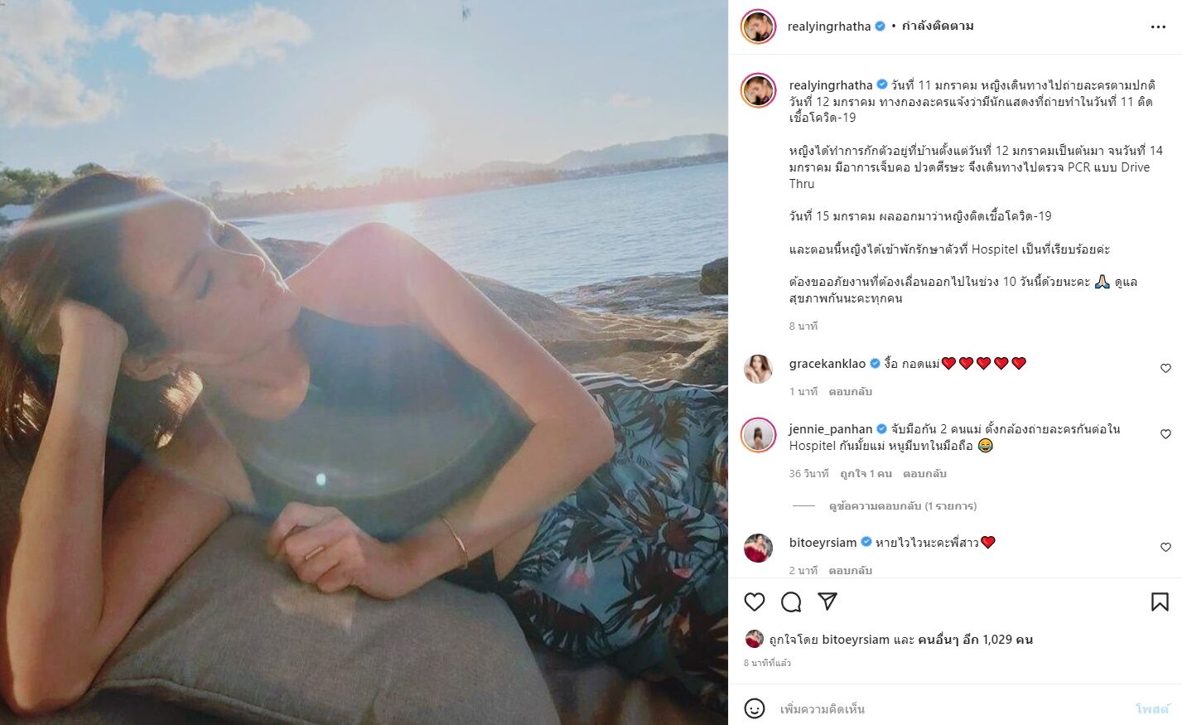The width and height of the screenshot is (1182, 725).
Task: Click กำลังติดตาม following button
Action: coord(937,27)
